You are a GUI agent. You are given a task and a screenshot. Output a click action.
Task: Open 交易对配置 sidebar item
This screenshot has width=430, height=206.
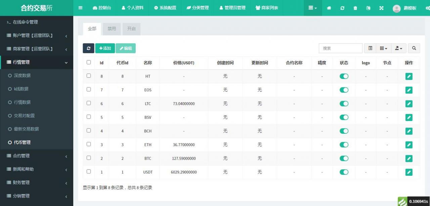[x=37, y=116]
